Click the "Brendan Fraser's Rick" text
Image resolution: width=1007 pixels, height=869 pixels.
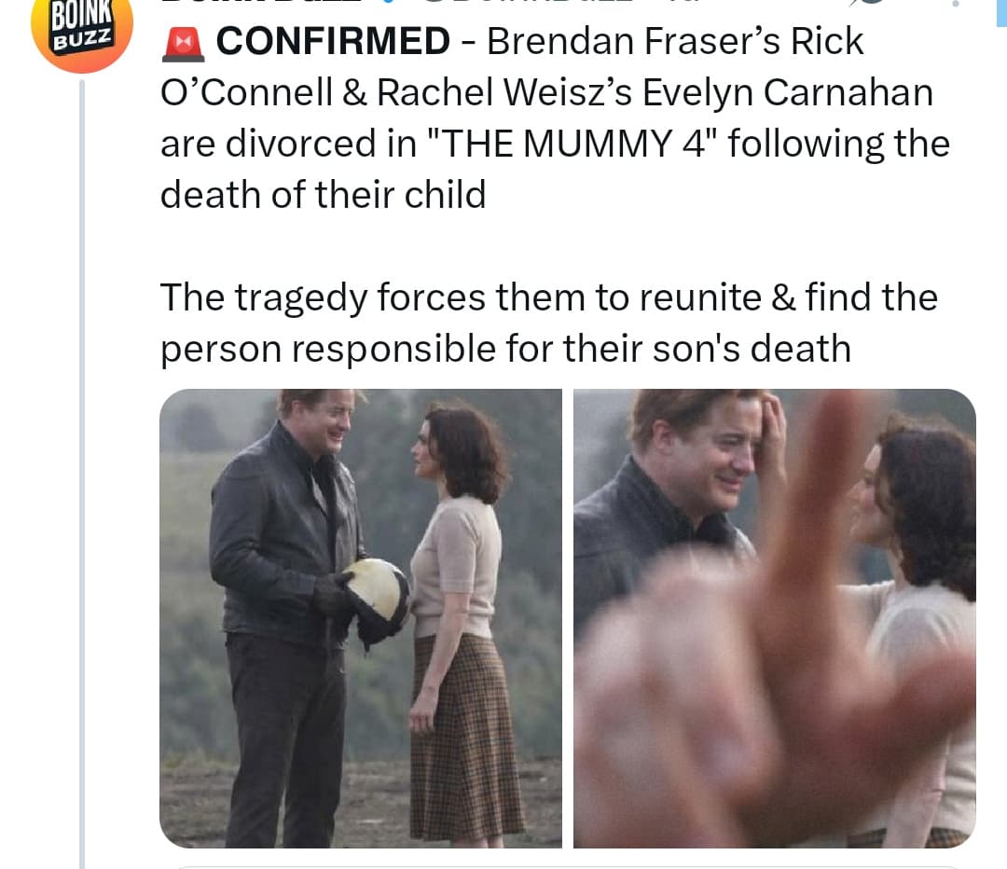(675, 42)
